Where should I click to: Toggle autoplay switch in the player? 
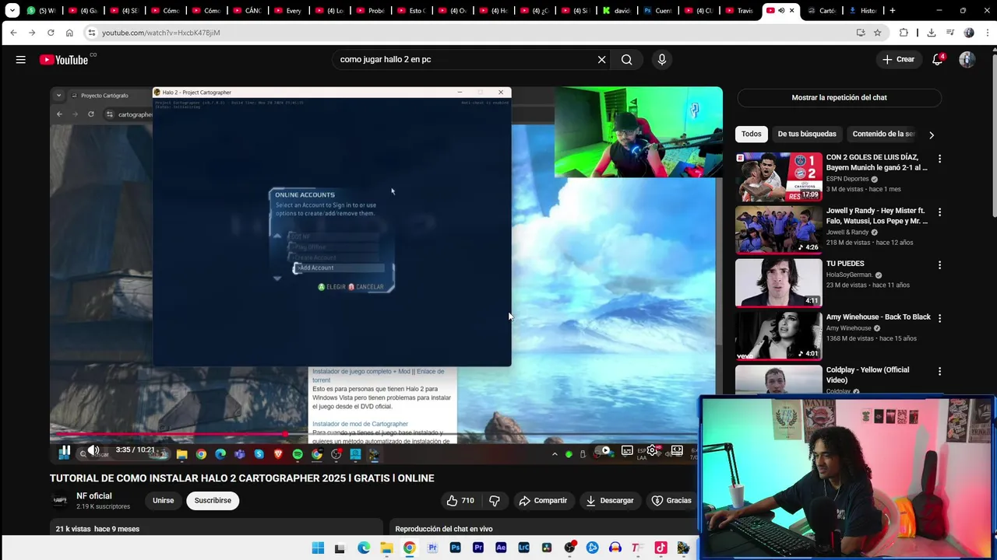pos(604,450)
